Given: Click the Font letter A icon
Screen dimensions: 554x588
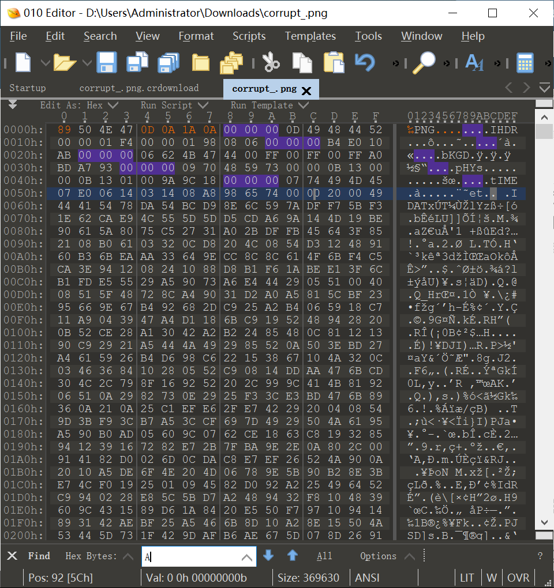Looking at the screenshot, I should coord(474,63).
